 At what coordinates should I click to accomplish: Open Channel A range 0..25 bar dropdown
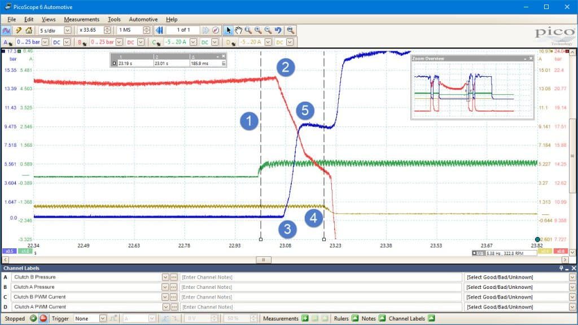click(x=45, y=42)
